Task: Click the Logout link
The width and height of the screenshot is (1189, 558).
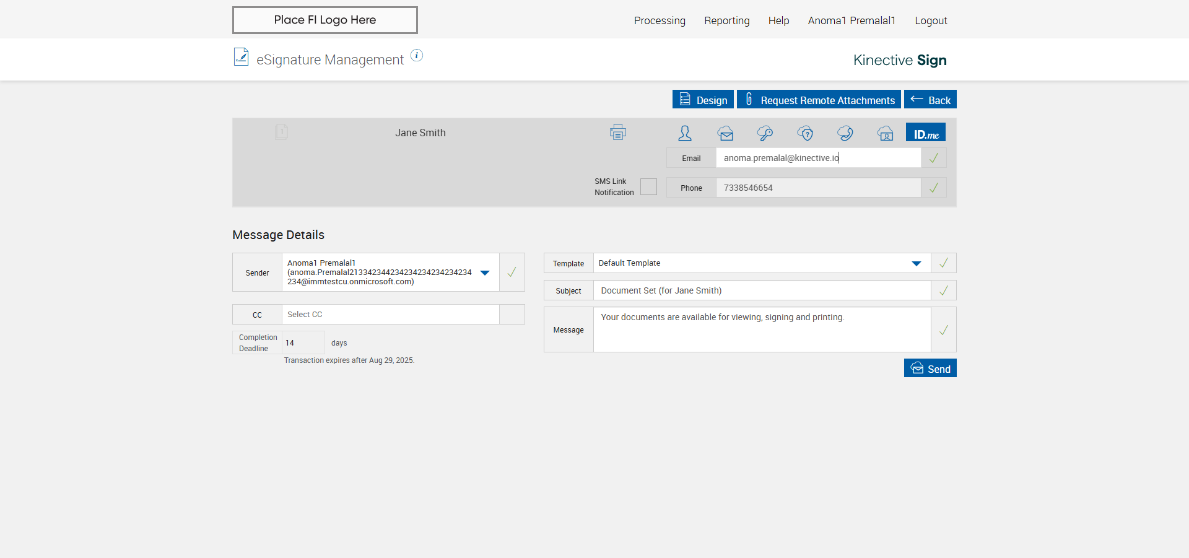Action: click(931, 20)
